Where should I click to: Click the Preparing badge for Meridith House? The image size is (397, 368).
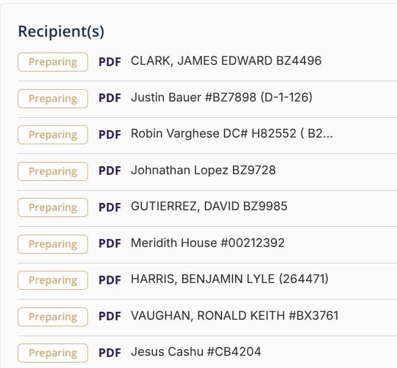[53, 244]
